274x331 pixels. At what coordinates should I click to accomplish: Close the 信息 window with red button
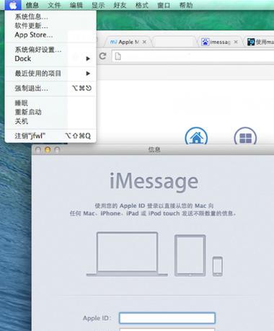pos(38,150)
